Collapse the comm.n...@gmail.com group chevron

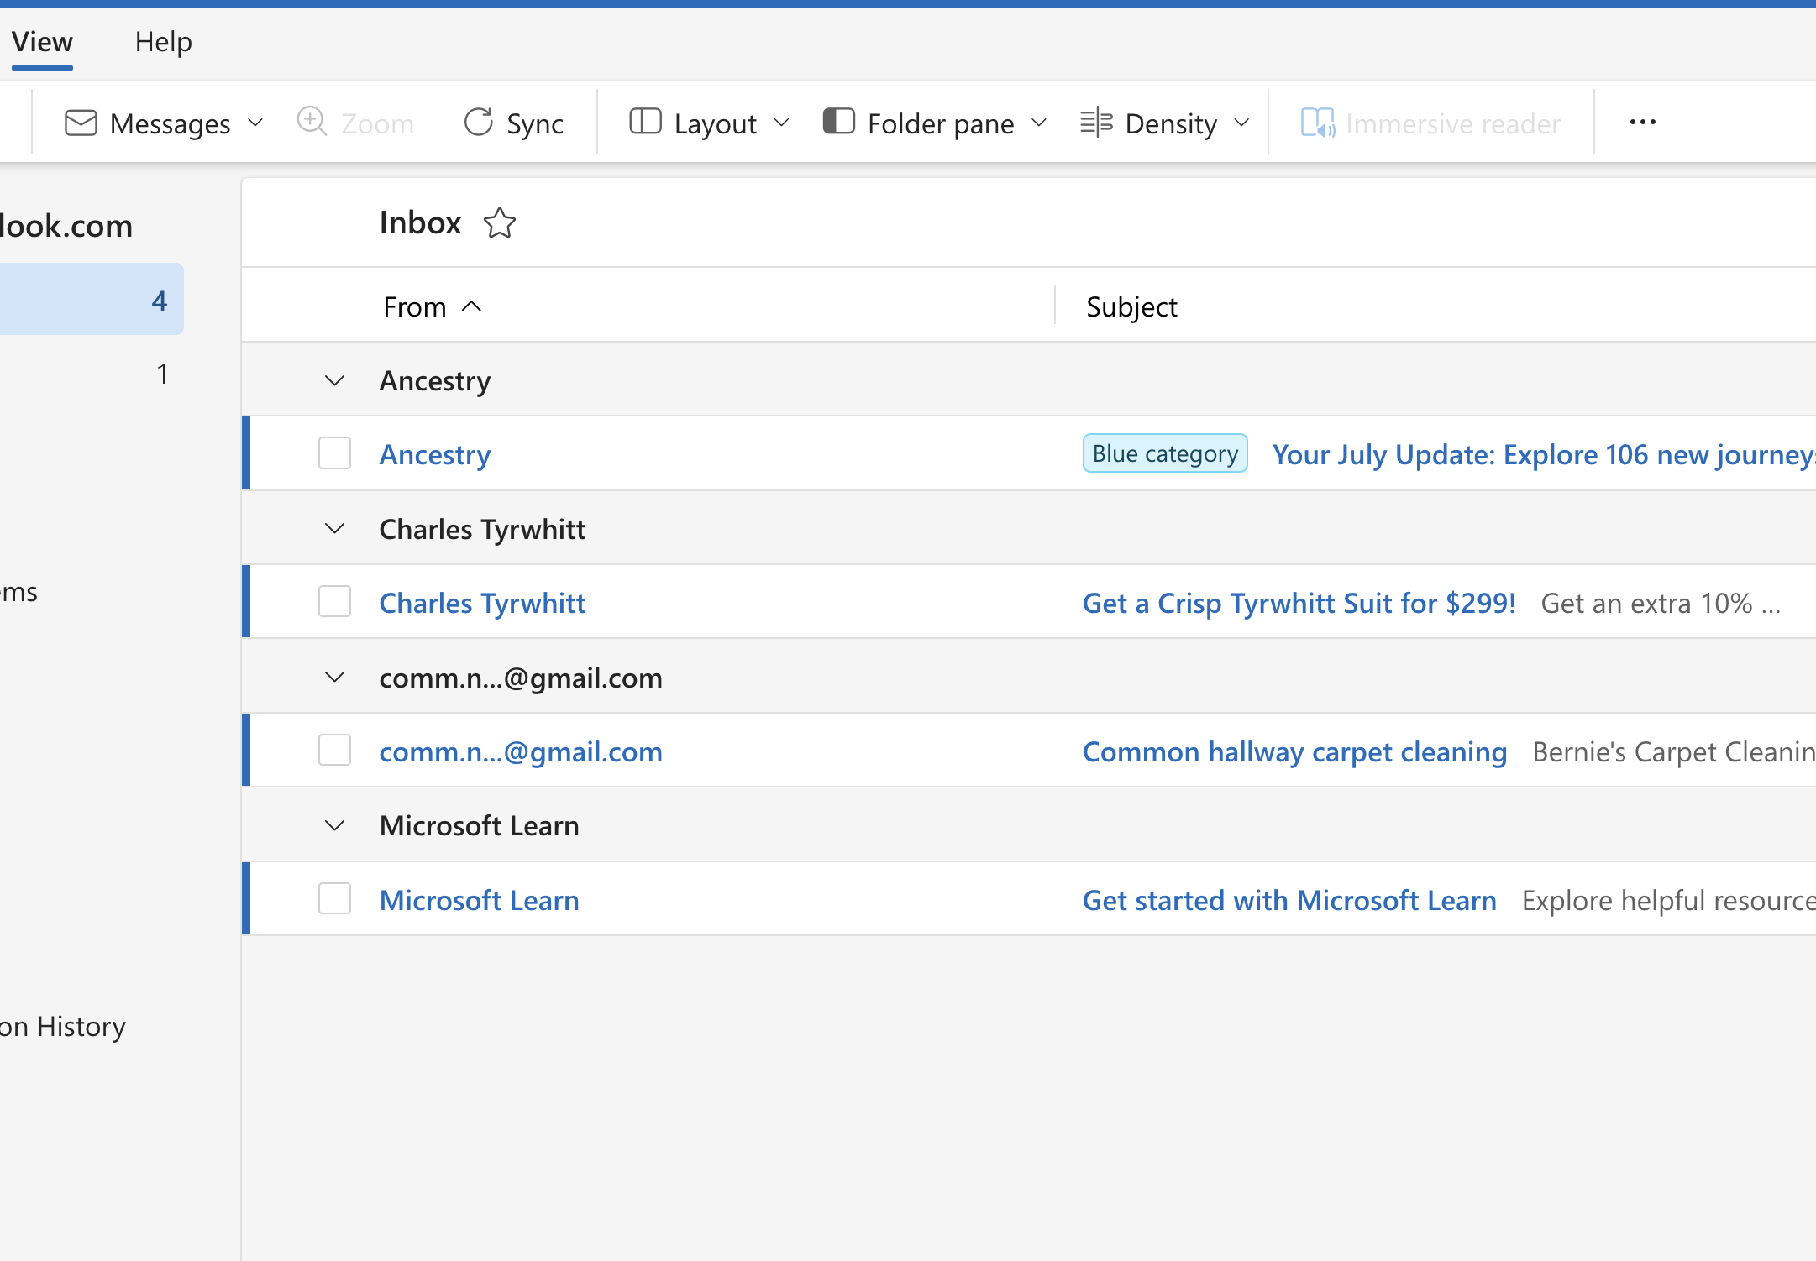tap(334, 678)
